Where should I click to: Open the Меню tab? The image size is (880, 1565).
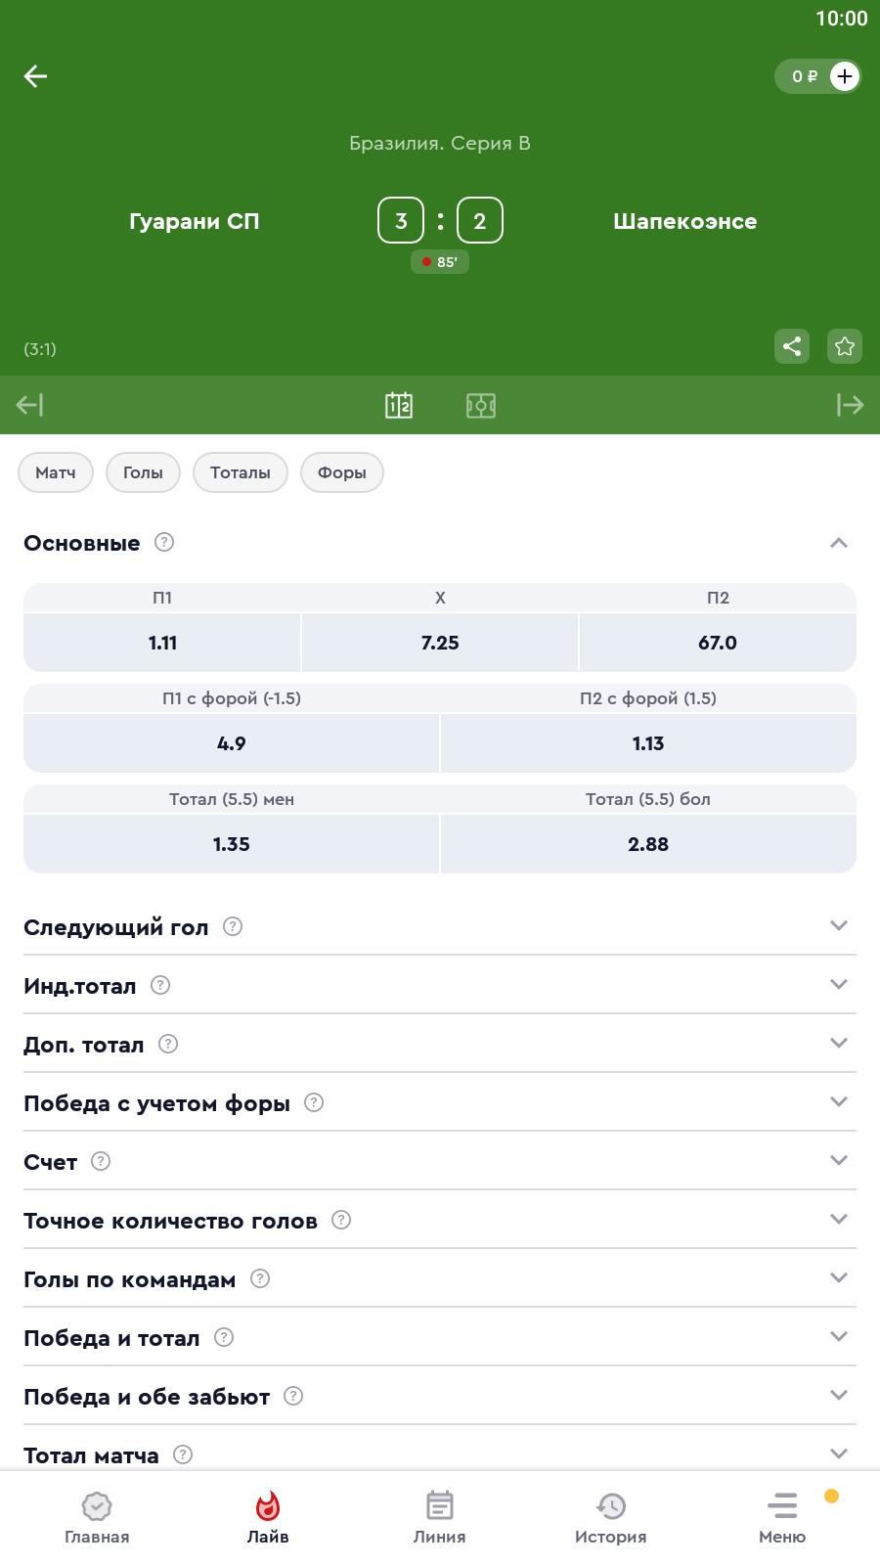(x=782, y=1517)
